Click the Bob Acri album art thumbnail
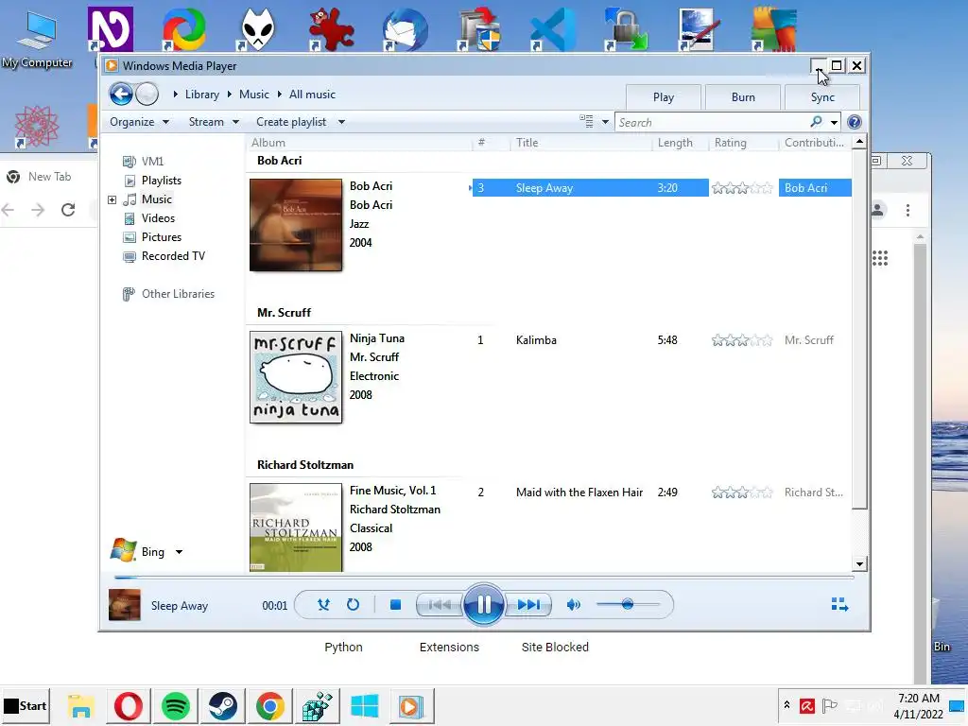 pyautogui.click(x=296, y=225)
